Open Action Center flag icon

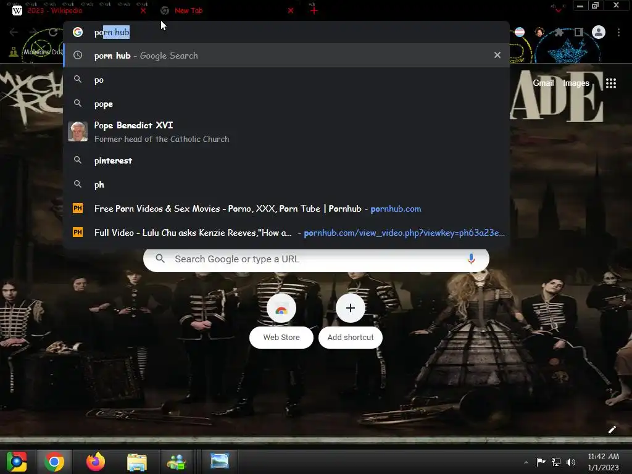tap(541, 462)
